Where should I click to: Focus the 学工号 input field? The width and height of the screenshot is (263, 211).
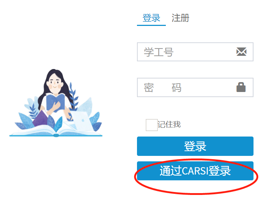pyautogui.click(x=195, y=52)
